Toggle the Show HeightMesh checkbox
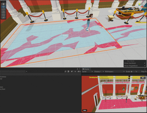This screenshot has width=147, height=113. [145, 66]
